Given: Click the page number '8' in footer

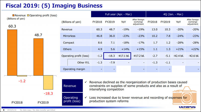Looking at the screenshot, I should tap(4, 110).
